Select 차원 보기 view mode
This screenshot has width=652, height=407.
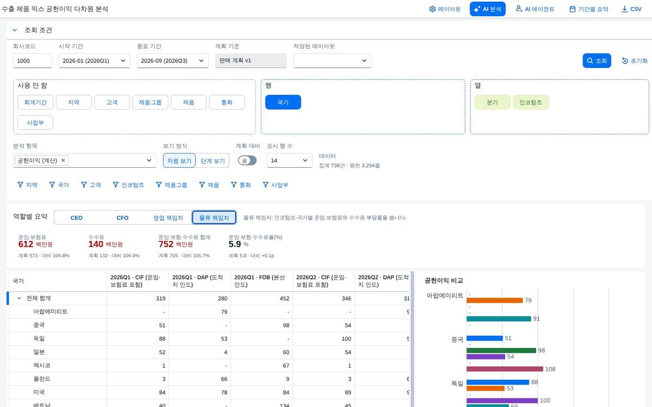pyautogui.click(x=179, y=161)
